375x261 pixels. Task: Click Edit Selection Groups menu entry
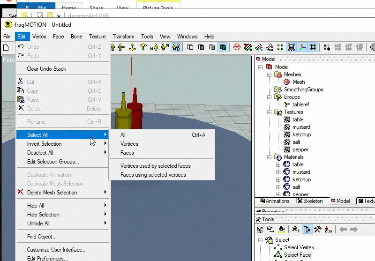(63, 162)
